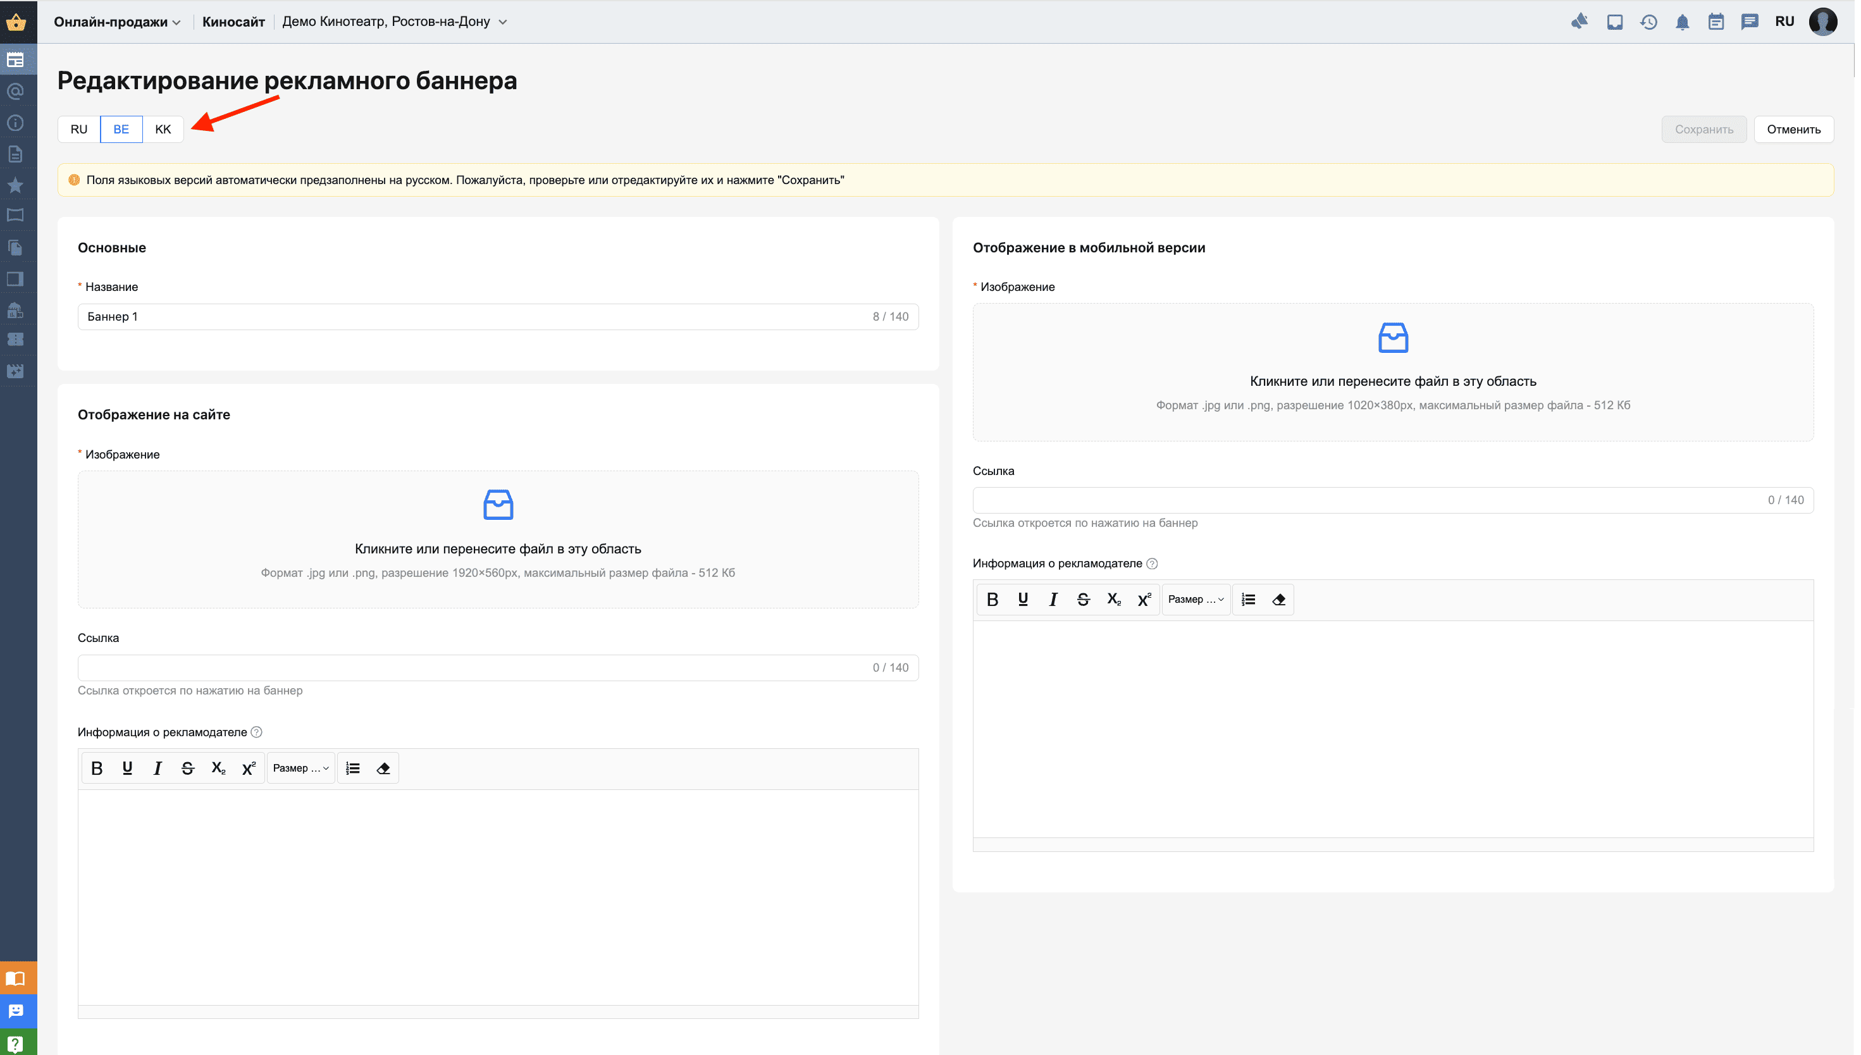This screenshot has width=1861, height=1055.
Task: Click the star icon in the left sidebar
Action: [15, 185]
